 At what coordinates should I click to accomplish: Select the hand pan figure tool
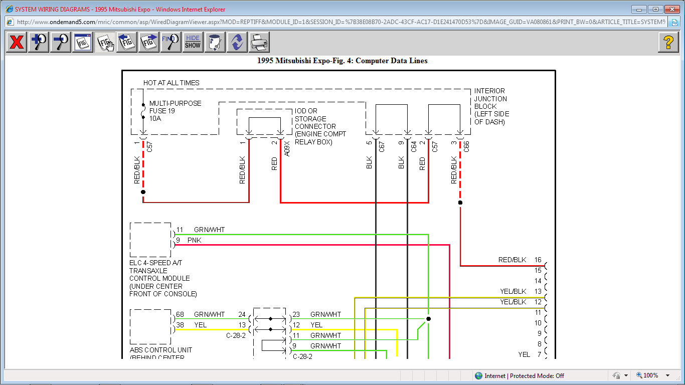coord(105,42)
